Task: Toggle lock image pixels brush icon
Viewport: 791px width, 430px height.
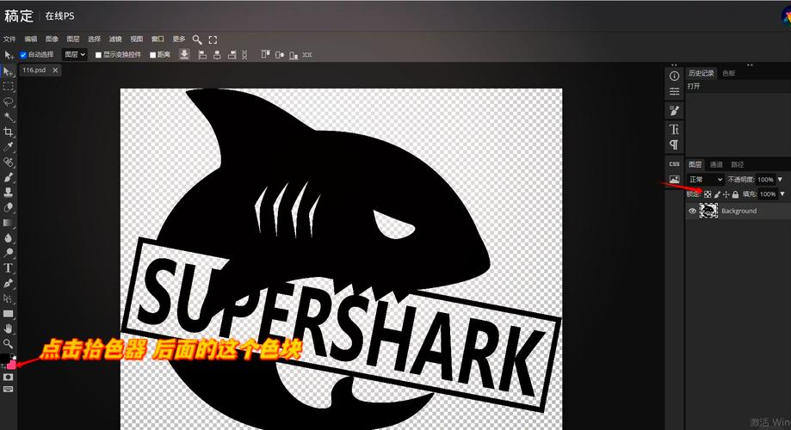Action: click(717, 194)
